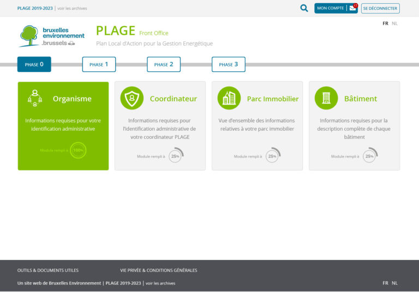Click the Parc Immobilier 25% progress circle
The width and height of the screenshot is (419, 292).
(x=273, y=155)
